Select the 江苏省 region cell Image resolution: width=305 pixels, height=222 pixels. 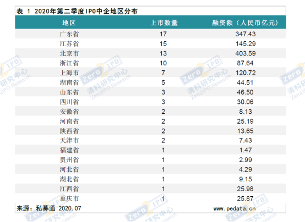69,44
